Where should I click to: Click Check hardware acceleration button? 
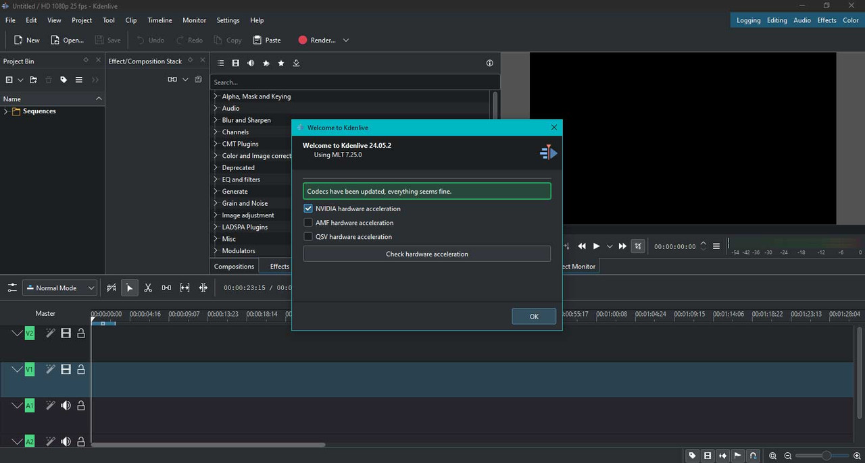point(427,254)
